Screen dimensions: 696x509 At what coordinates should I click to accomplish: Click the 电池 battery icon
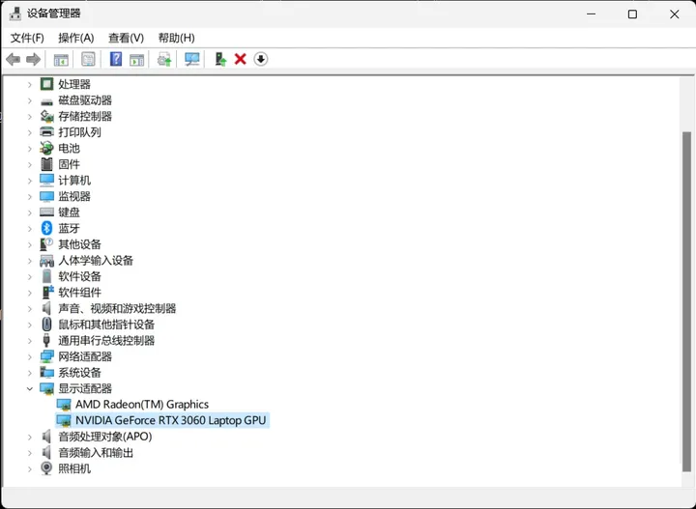pyautogui.click(x=46, y=148)
